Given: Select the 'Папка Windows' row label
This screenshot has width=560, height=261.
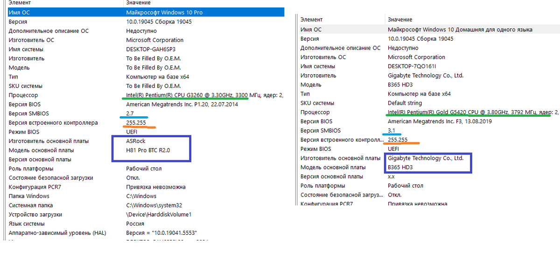Looking at the screenshot, I should [x=29, y=196].
